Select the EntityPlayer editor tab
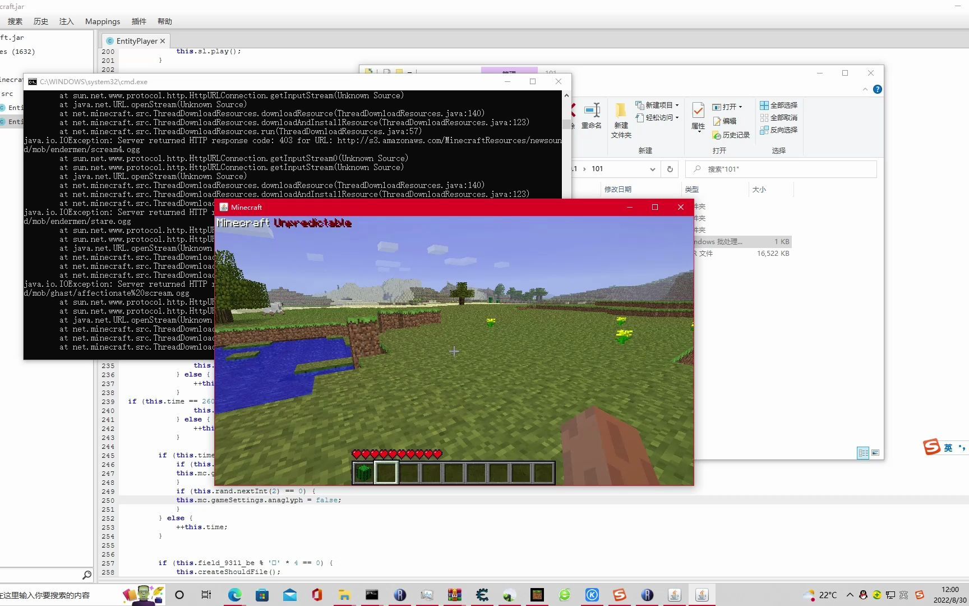 pyautogui.click(x=136, y=41)
